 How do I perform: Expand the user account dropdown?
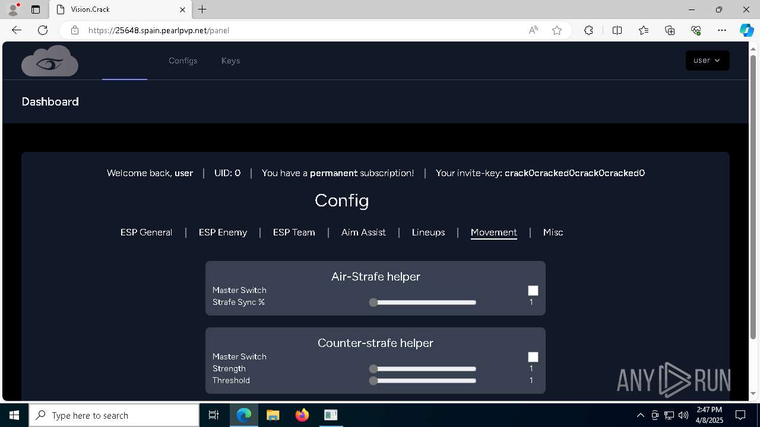(707, 60)
